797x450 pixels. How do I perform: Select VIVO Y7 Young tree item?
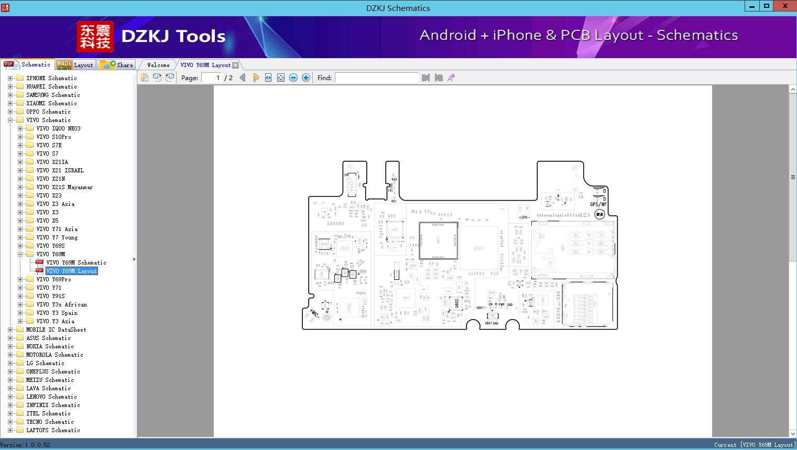point(57,237)
